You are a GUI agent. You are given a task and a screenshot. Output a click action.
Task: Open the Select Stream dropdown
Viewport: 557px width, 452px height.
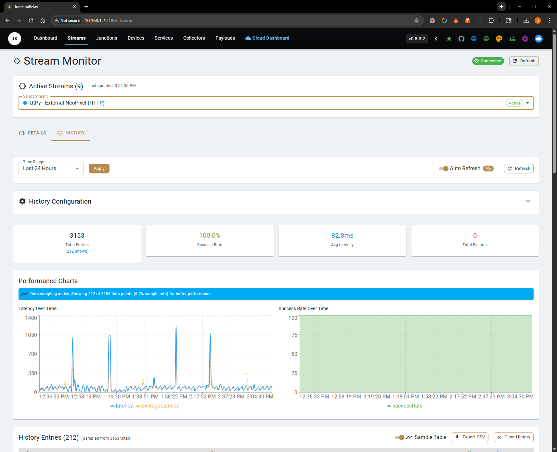pyautogui.click(x=276, y=103)
